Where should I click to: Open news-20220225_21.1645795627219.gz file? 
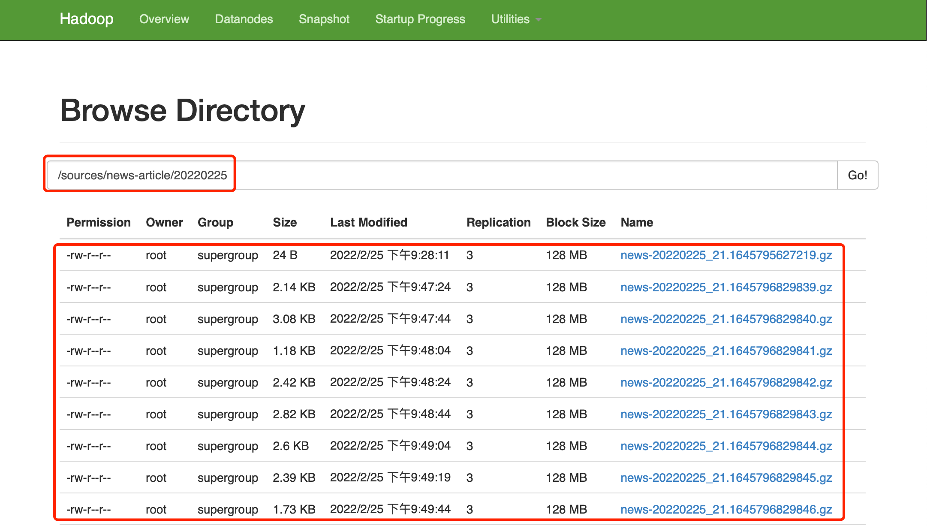726,255
